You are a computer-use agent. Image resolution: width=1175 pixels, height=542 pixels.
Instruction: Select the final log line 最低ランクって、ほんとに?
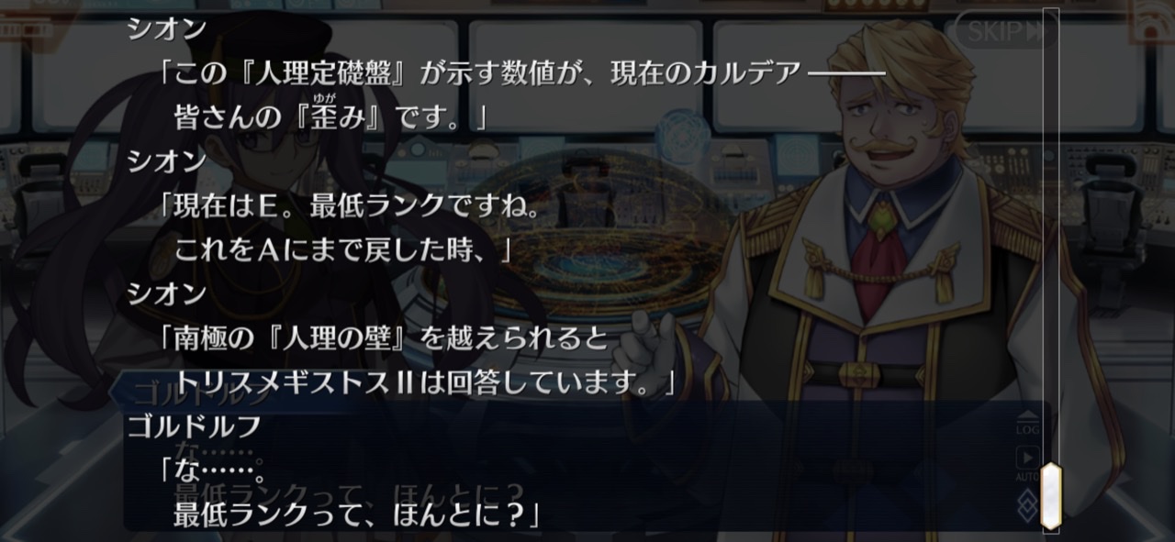355,514
